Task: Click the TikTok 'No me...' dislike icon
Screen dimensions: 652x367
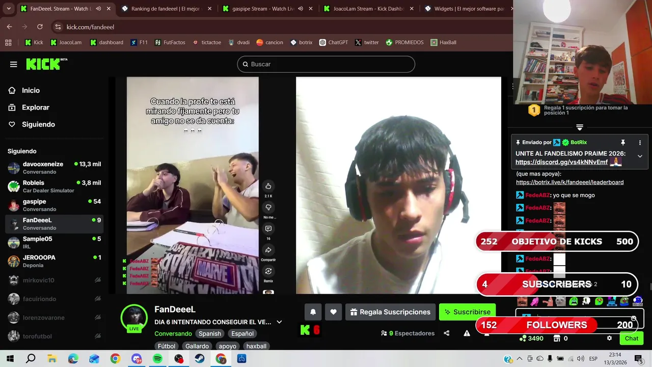Action: click(x=268, y=207)
